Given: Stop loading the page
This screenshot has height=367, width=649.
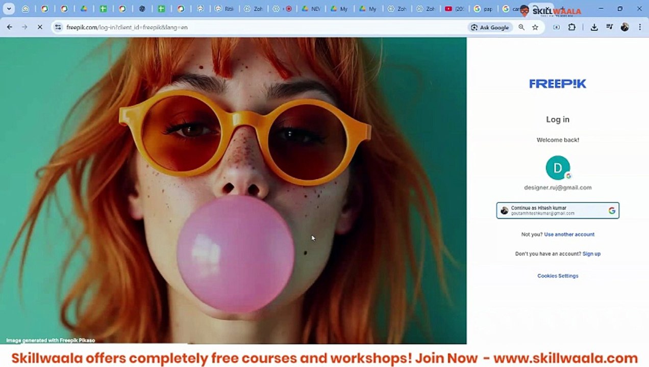Looking at the screenshot, I should click(x=40, y=27).
